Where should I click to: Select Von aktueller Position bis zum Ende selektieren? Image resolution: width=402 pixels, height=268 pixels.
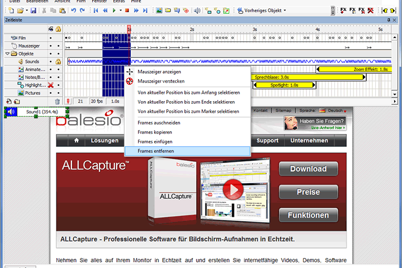(x=188, y=102)
